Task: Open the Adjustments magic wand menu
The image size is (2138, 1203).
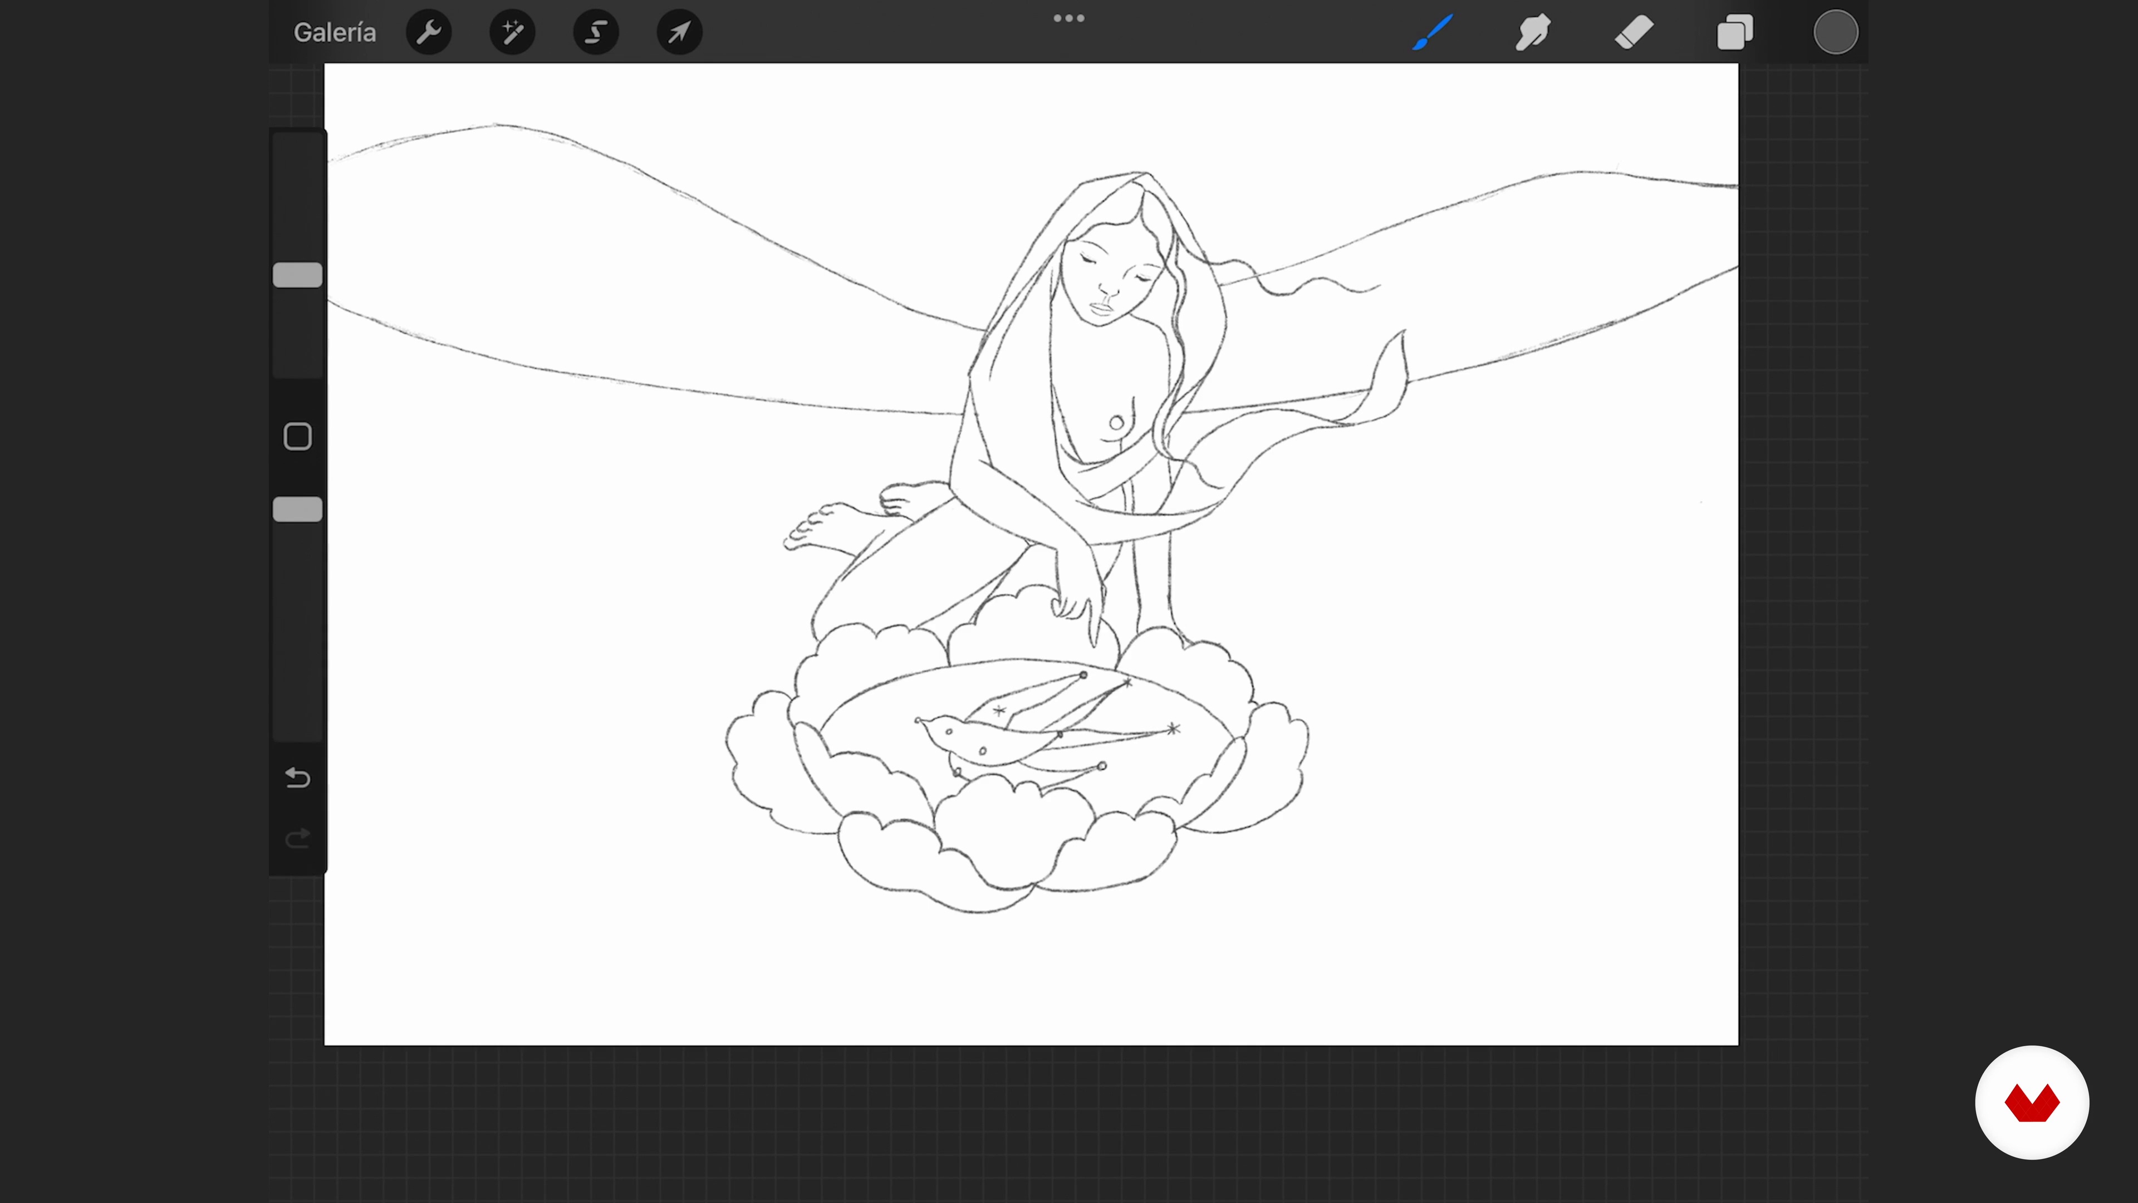Action: 512,32
